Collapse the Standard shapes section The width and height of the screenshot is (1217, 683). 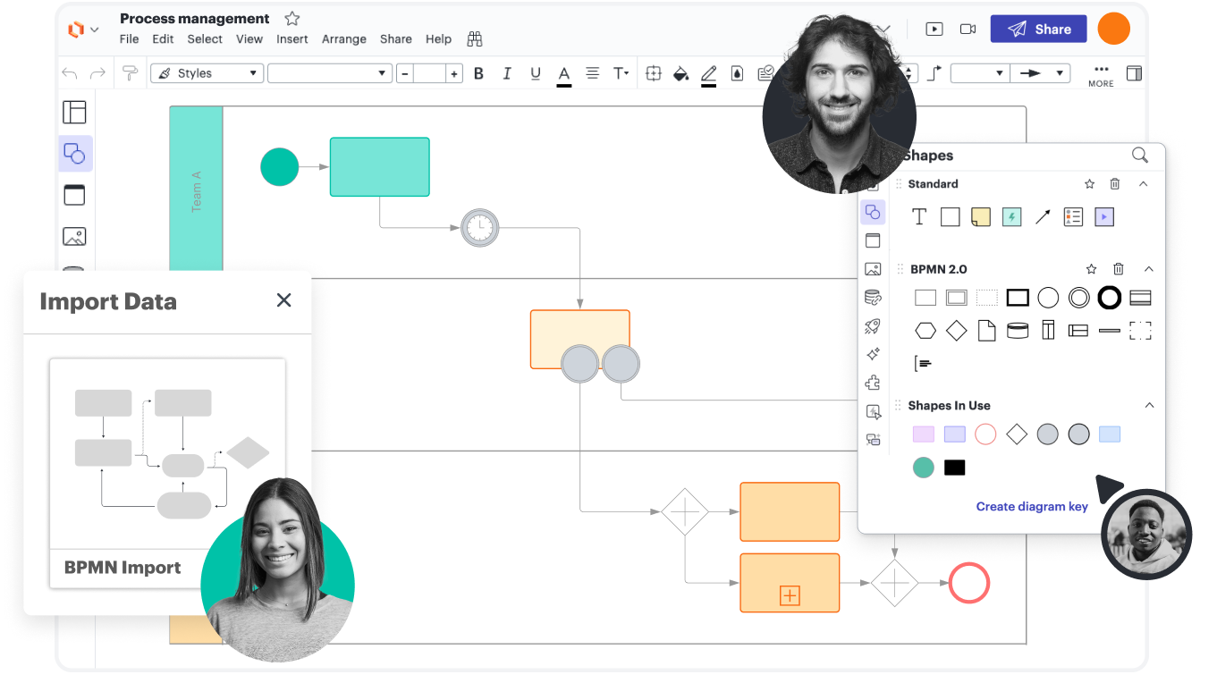click(x=1143, y=184)
